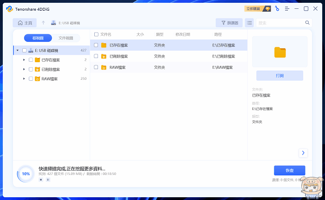Pause the scan with pause icon
The image size is (325, 200).
pyautogui.click(x=48, y=179)
